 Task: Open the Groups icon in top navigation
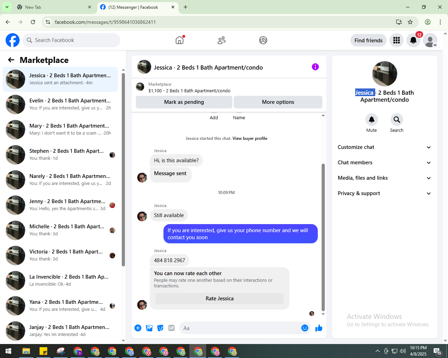pos(263,40)
